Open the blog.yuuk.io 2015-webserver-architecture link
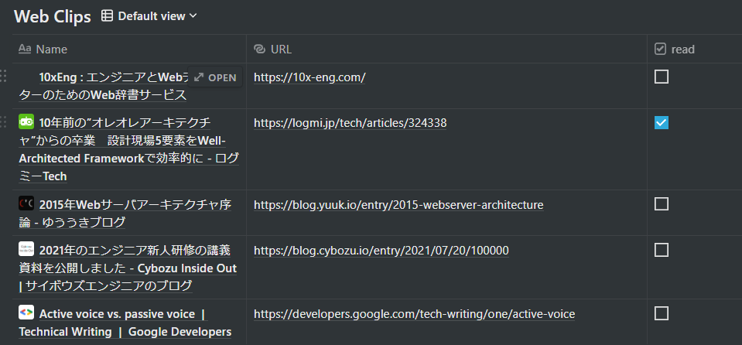 tap(398, 205)
